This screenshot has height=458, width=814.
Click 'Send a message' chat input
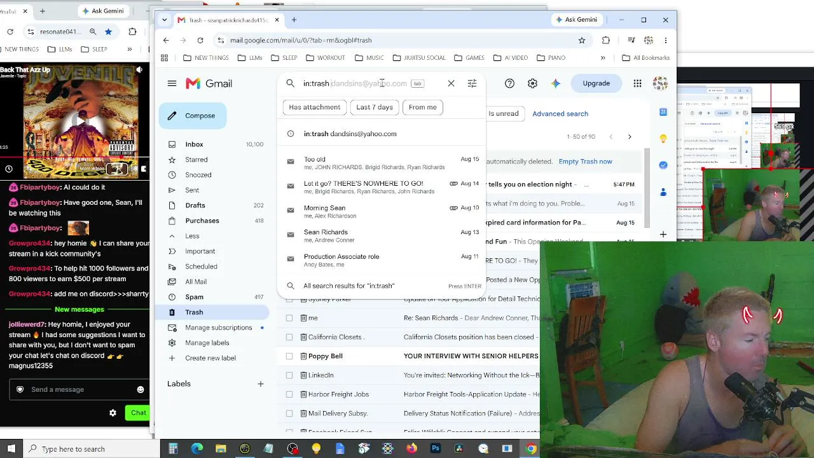click(79, 389)
